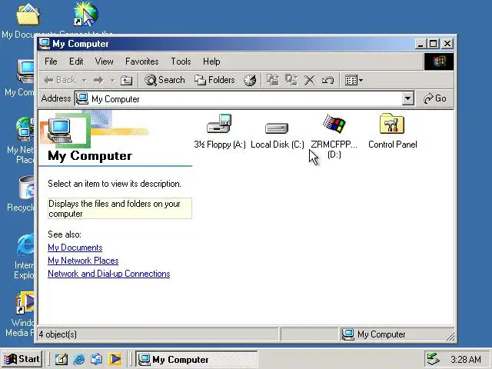492x369 pixels.
Task: Follow the My Documents link
Action: (x=75, y=248)
